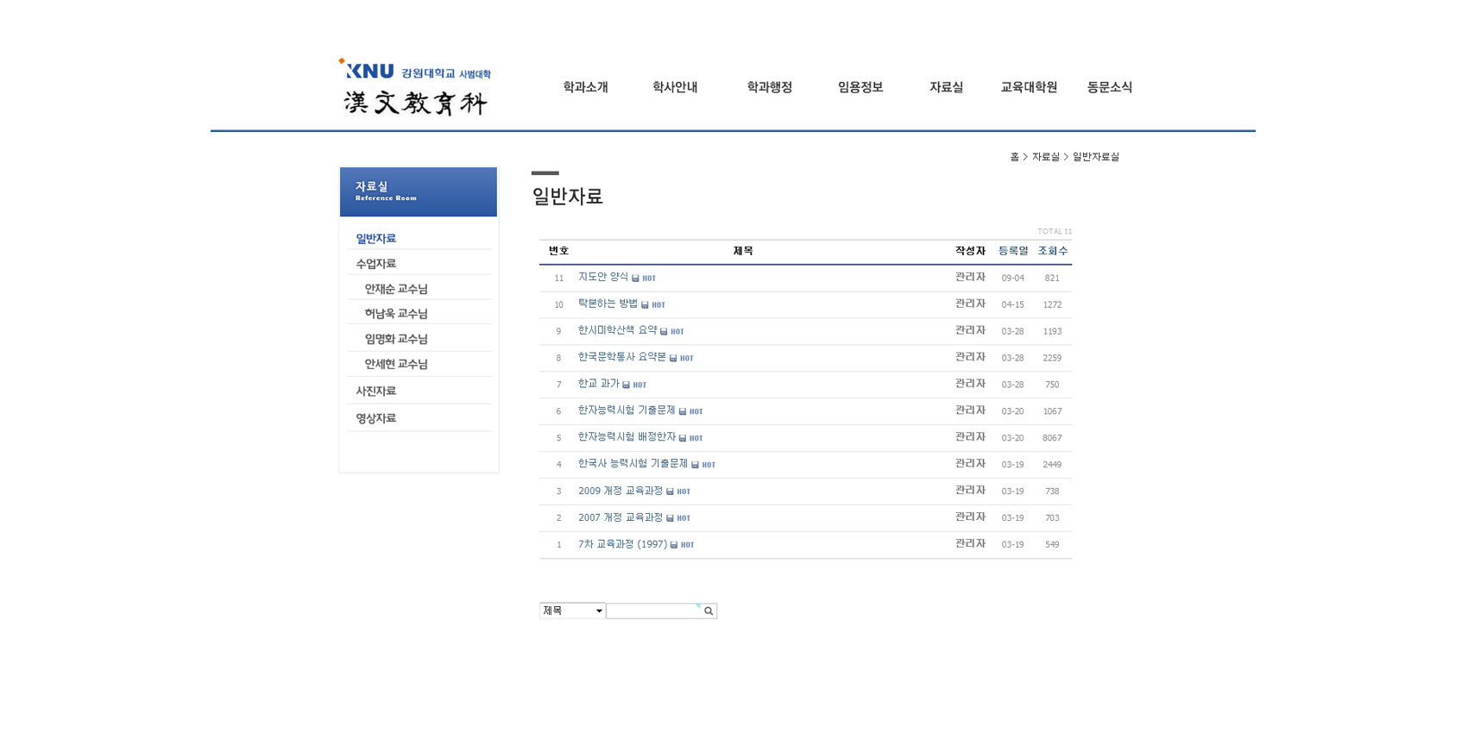Click the HOT badge on 2007 개정 교육과정 row

click(684, 519)
